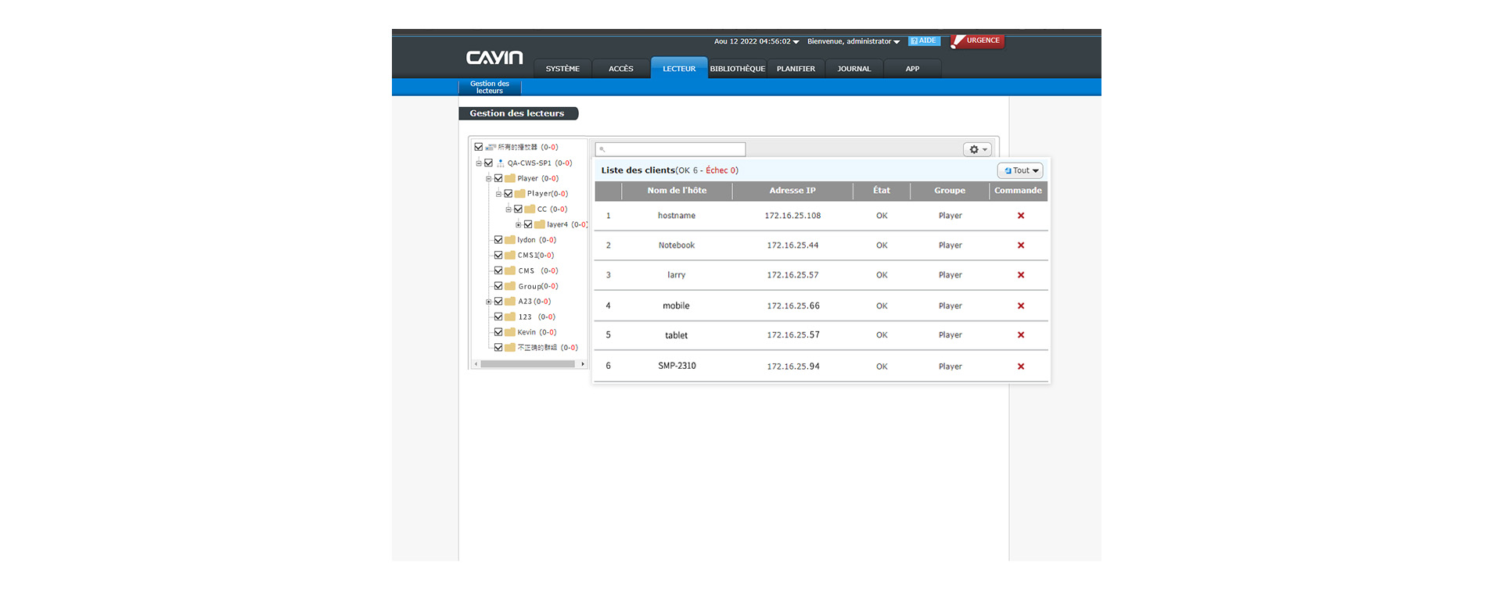Screen dimensions: 1502x594
Task: Delete the Notebook client via red X
Action: [x=1020, y=245]
